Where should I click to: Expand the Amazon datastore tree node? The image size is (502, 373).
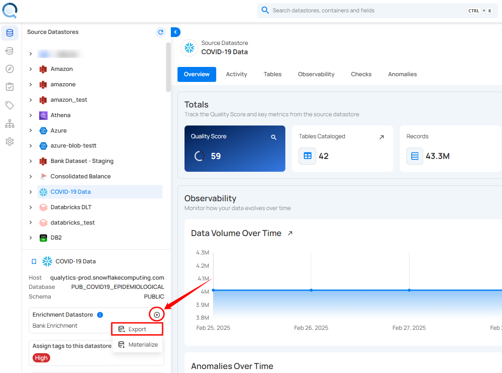pyautogui.click(x=30, y=69)
